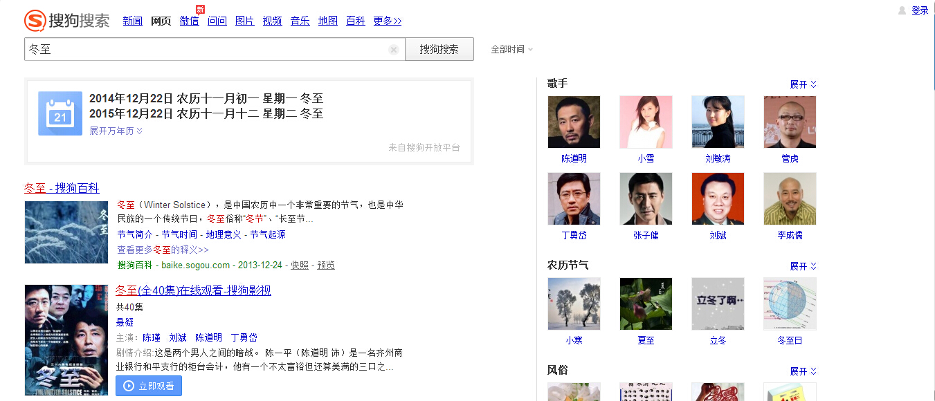Click 李成儒 portrait thumbnail

pyautogui.click(x=790, y=198)
